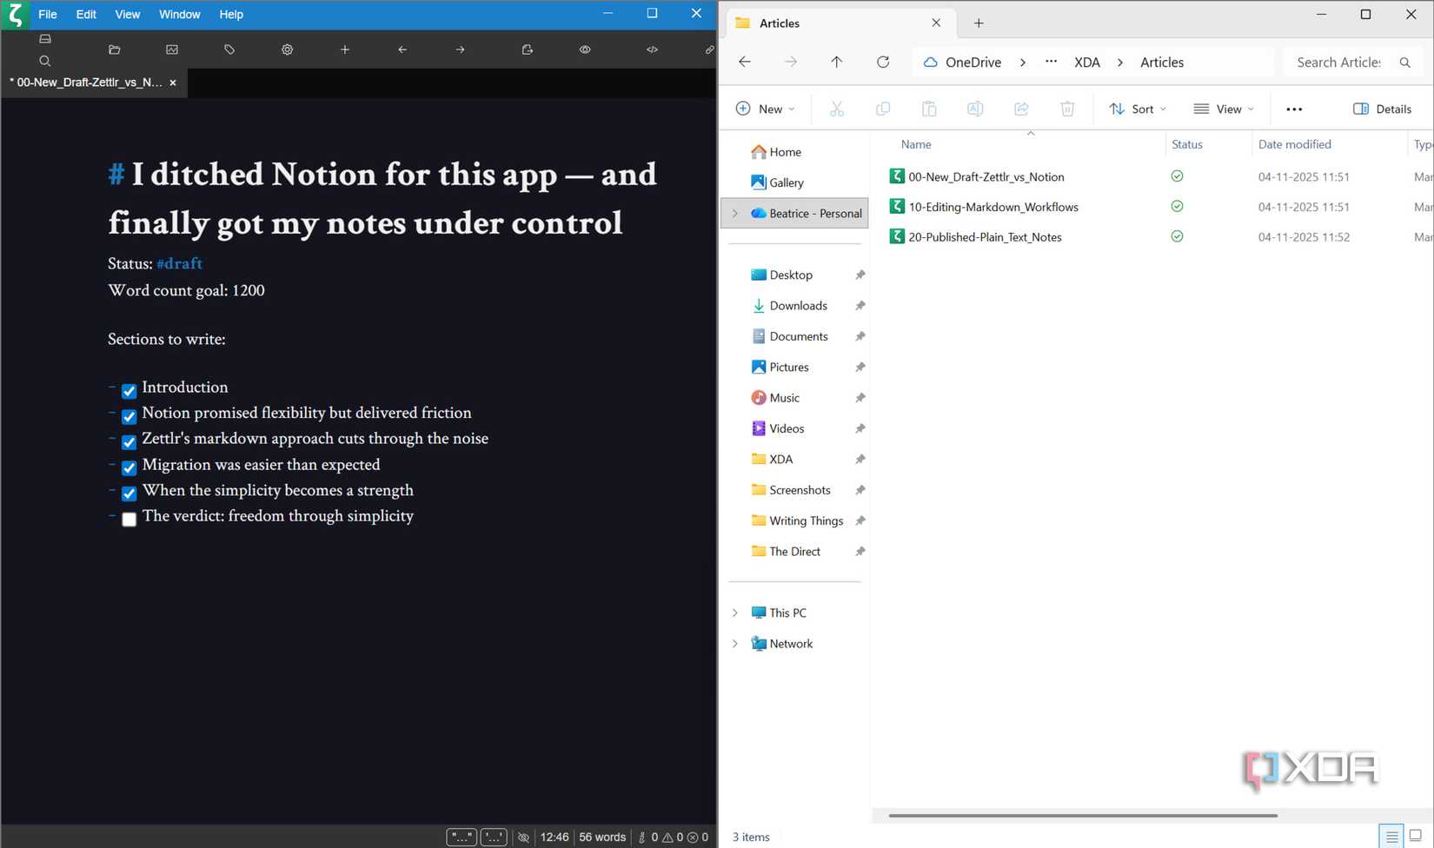Click the #draft tag in the note
Screen dimensions: 1434x848
[x=180, y=263]
